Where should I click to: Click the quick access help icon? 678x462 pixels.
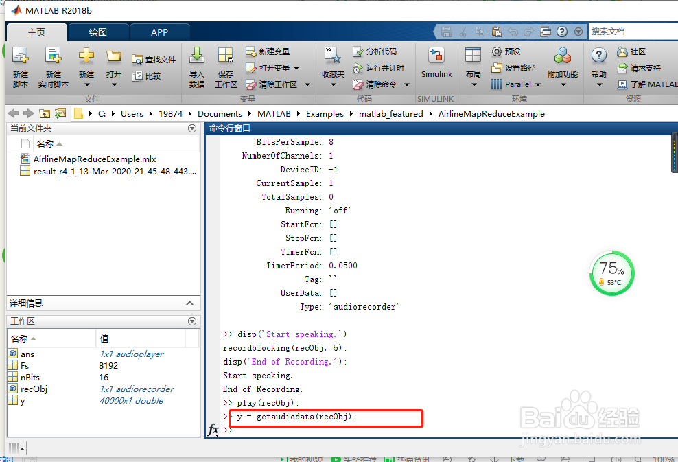(562, 32)
